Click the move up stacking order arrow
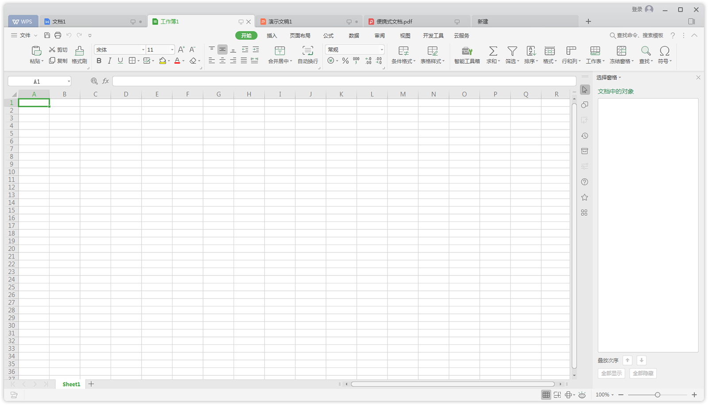708x405 pixels. coord(627,360)
